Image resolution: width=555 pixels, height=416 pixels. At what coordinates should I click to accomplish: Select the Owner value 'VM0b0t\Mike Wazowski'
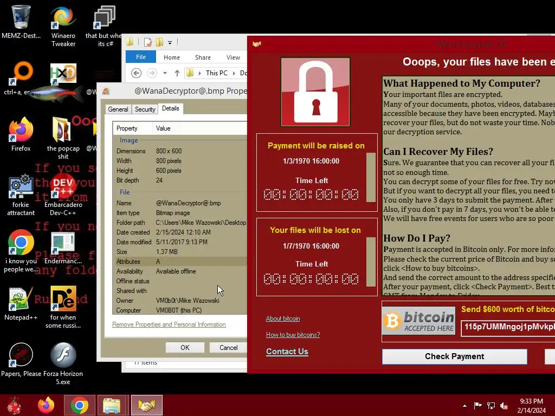pos(188,300)
